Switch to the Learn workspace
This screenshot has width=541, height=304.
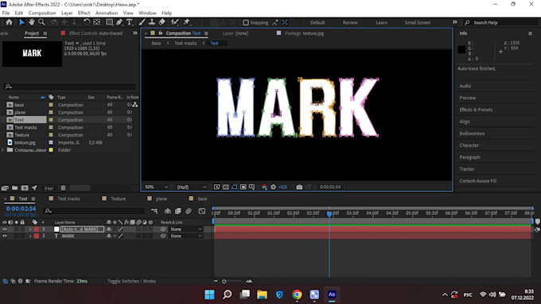click(x=381, y=22)
